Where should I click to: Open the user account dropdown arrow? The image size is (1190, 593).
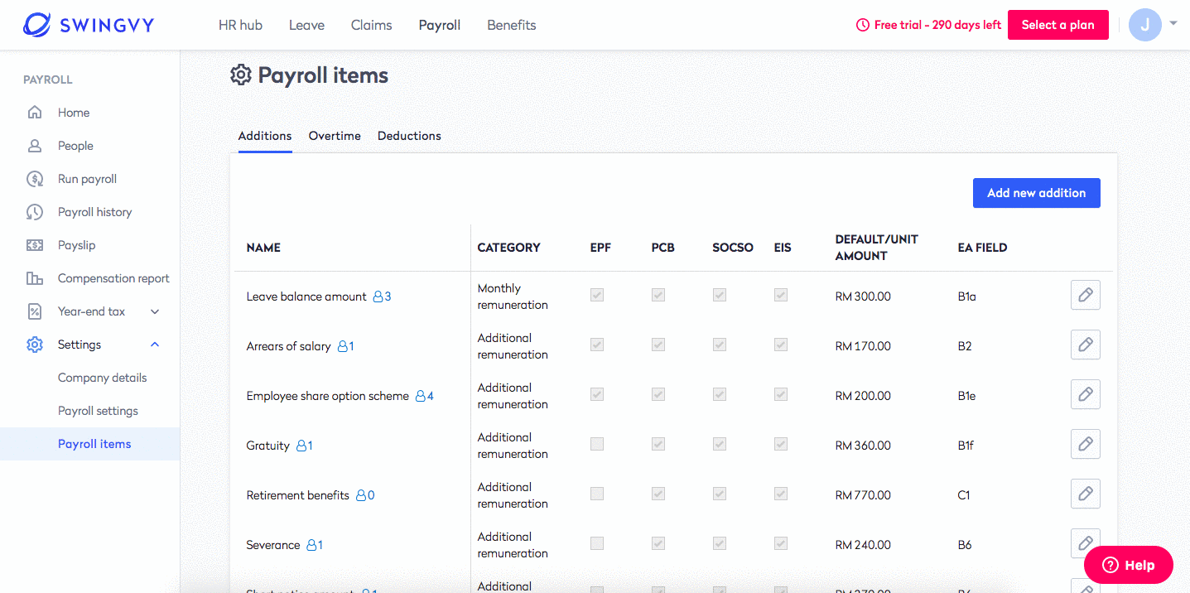click(1173, 24)
